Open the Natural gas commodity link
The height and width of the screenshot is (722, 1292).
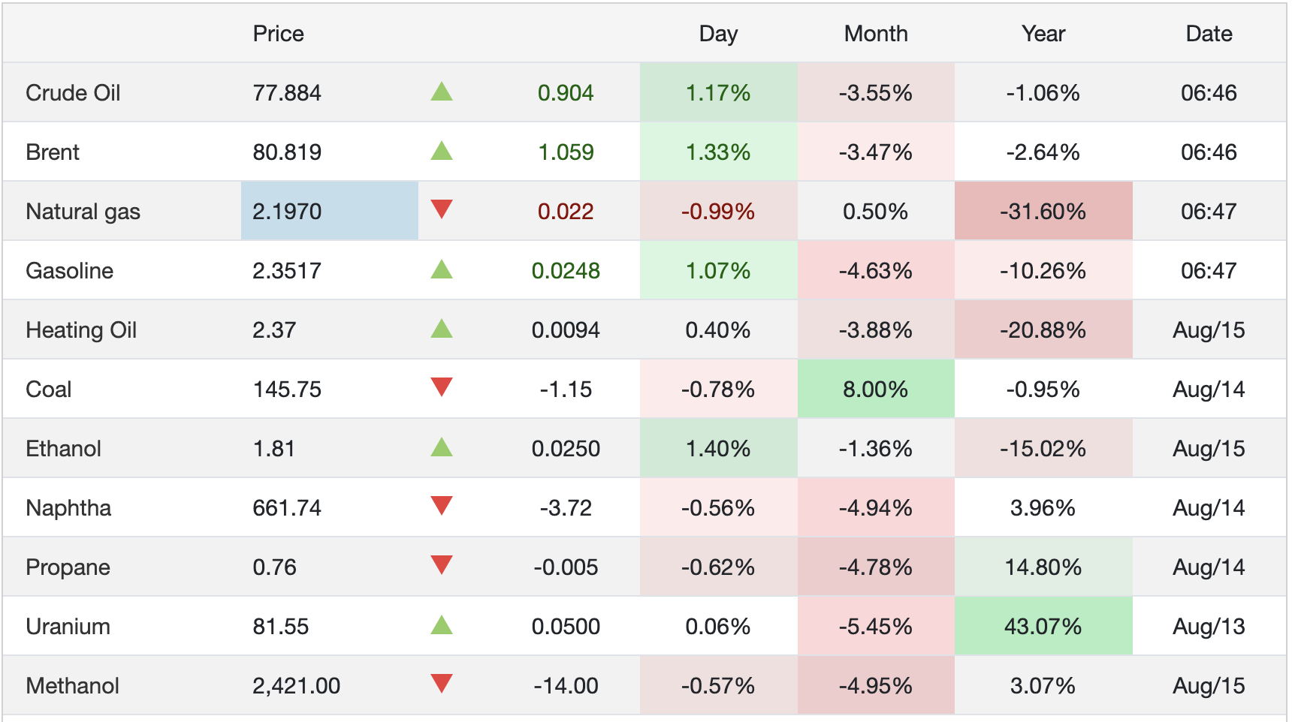(83, 212)
